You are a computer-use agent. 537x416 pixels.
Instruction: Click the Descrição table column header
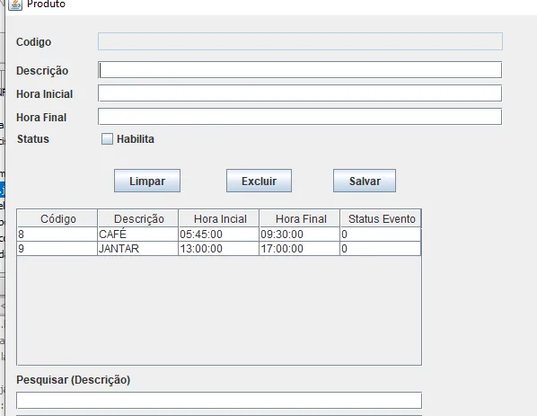tap(138, 218)
